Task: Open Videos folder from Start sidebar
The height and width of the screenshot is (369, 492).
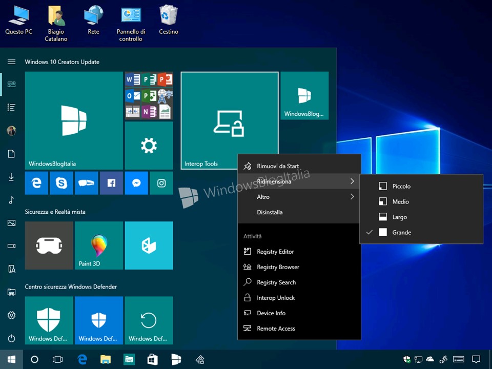Action: click(x=11, y=246)
